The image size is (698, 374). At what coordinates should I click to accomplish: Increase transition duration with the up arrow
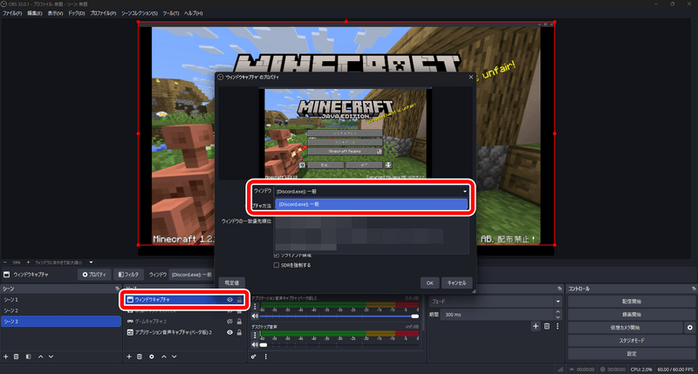[558, 312]
